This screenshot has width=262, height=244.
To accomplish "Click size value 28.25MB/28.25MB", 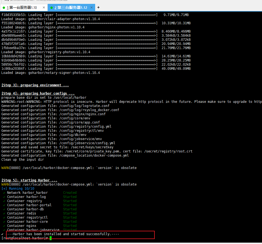I will (176, 60).
